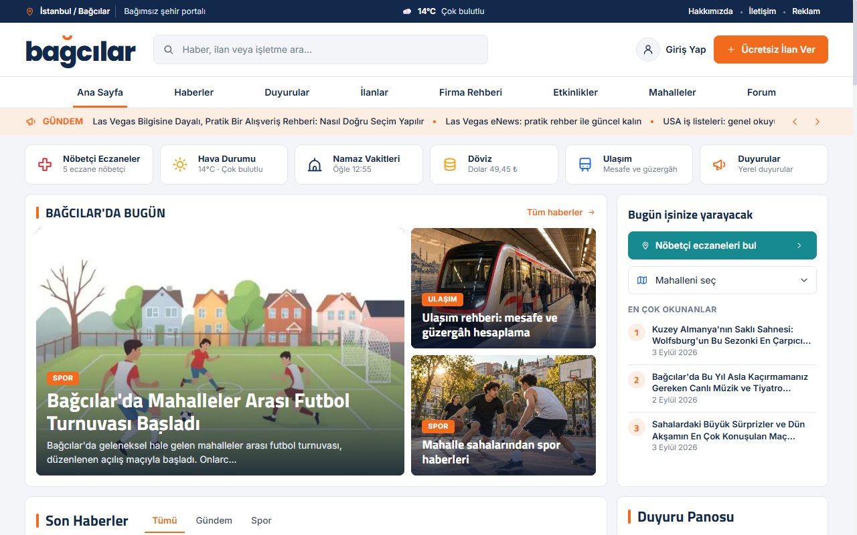Open Nöbetçi eczaneleri bul chevron button
This screenshot has height=535, width=857.
[722, 245]
